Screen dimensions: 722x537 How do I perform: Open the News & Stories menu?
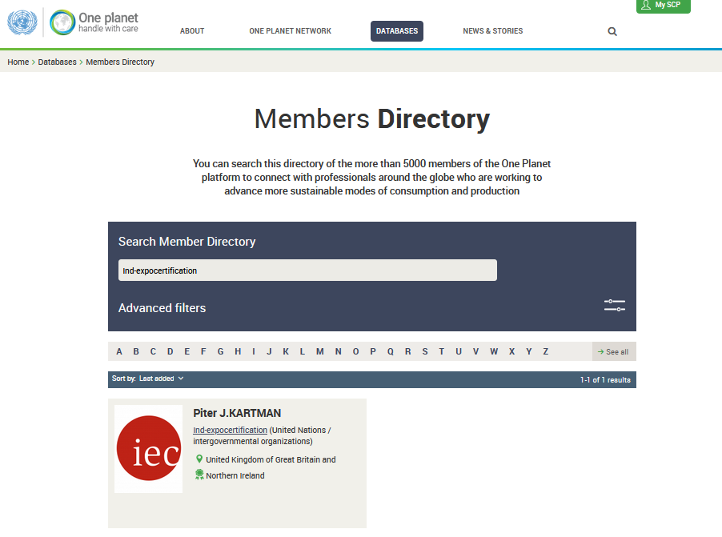[493, 31]
